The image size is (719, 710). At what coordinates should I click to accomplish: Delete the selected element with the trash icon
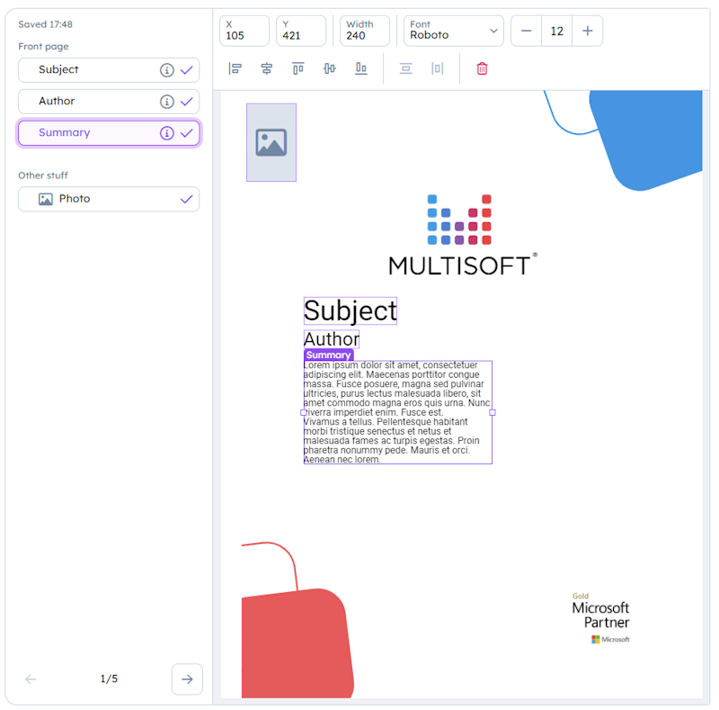(482, 69)
